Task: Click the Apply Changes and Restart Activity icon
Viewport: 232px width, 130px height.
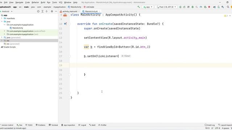Action: point(185,7)
